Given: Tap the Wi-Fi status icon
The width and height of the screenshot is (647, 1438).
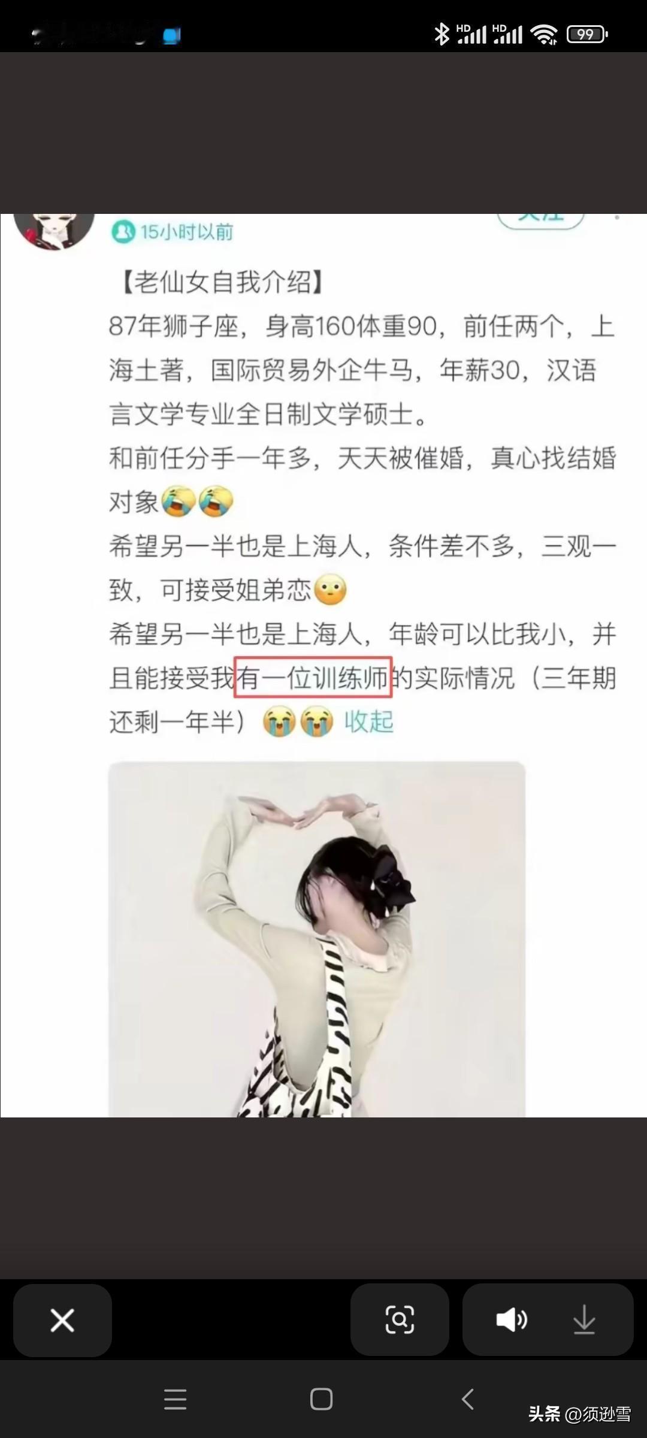Looking at the screenshot, I should tap(545, 34).
